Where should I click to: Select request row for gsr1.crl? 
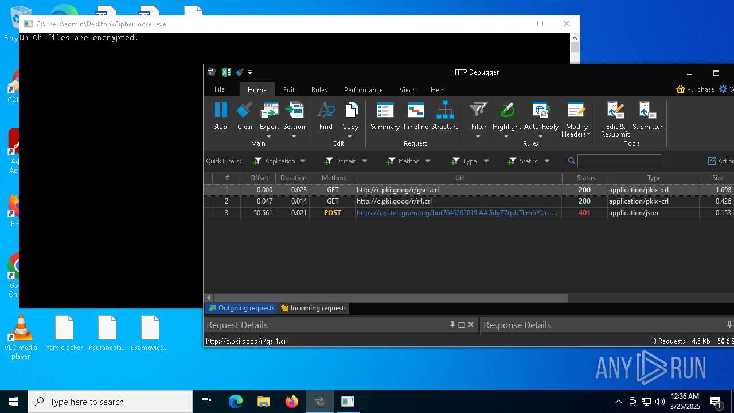(468, 189)
